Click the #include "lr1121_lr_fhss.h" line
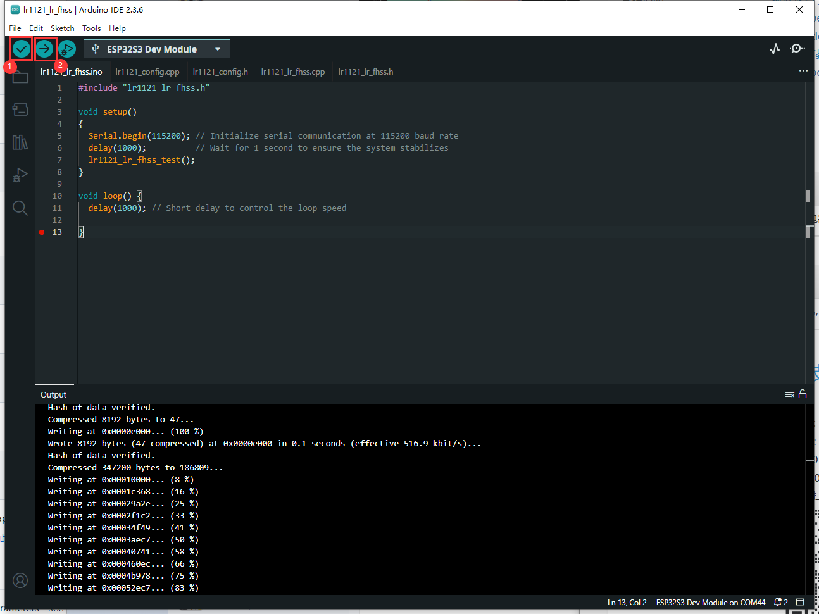Screen dimensions: 819x614 pos(144,88)
